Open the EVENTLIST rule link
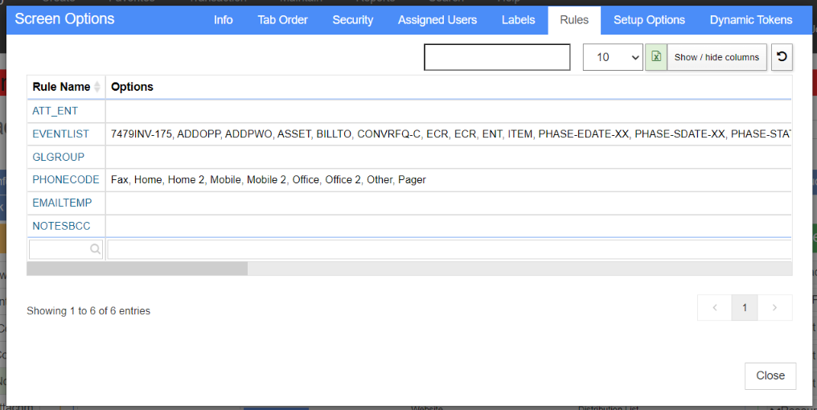The width and height of the screenshot is (817, 410). [x=60, y=134]
